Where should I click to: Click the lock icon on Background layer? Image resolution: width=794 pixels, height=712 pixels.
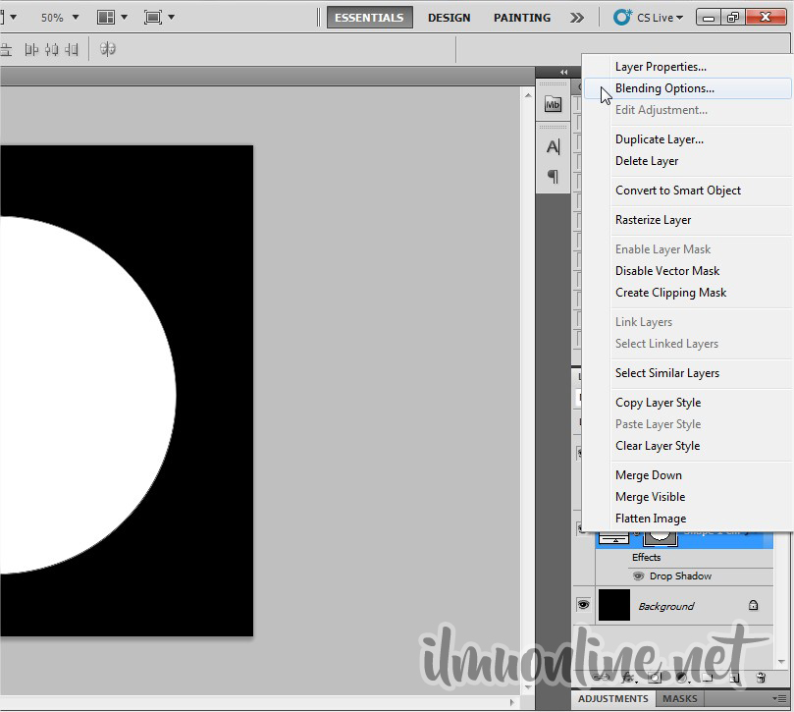753,606
